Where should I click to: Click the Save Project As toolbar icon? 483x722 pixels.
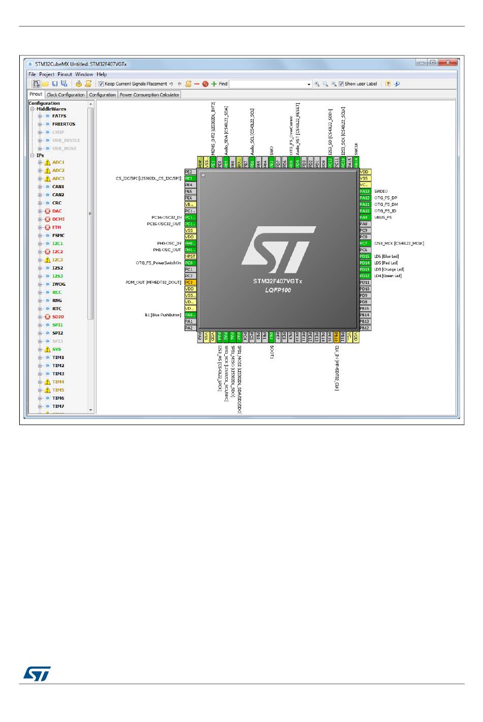[x=64, y=84]
